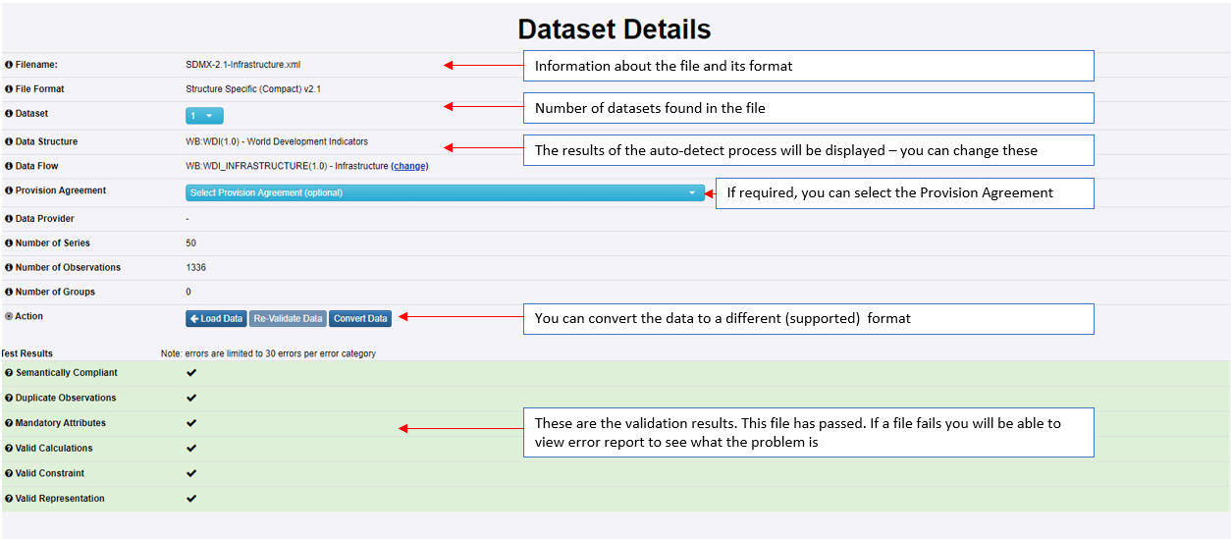Viewport: 1231px width, 539px height.
Task: Click the info icon next to Data Structure
Action: click(x=9, y=142)
